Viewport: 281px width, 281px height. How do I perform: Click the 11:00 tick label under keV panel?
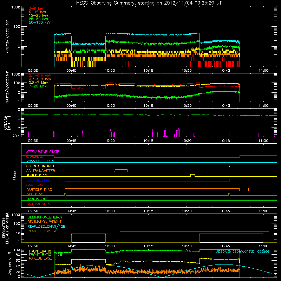[263, 71]
